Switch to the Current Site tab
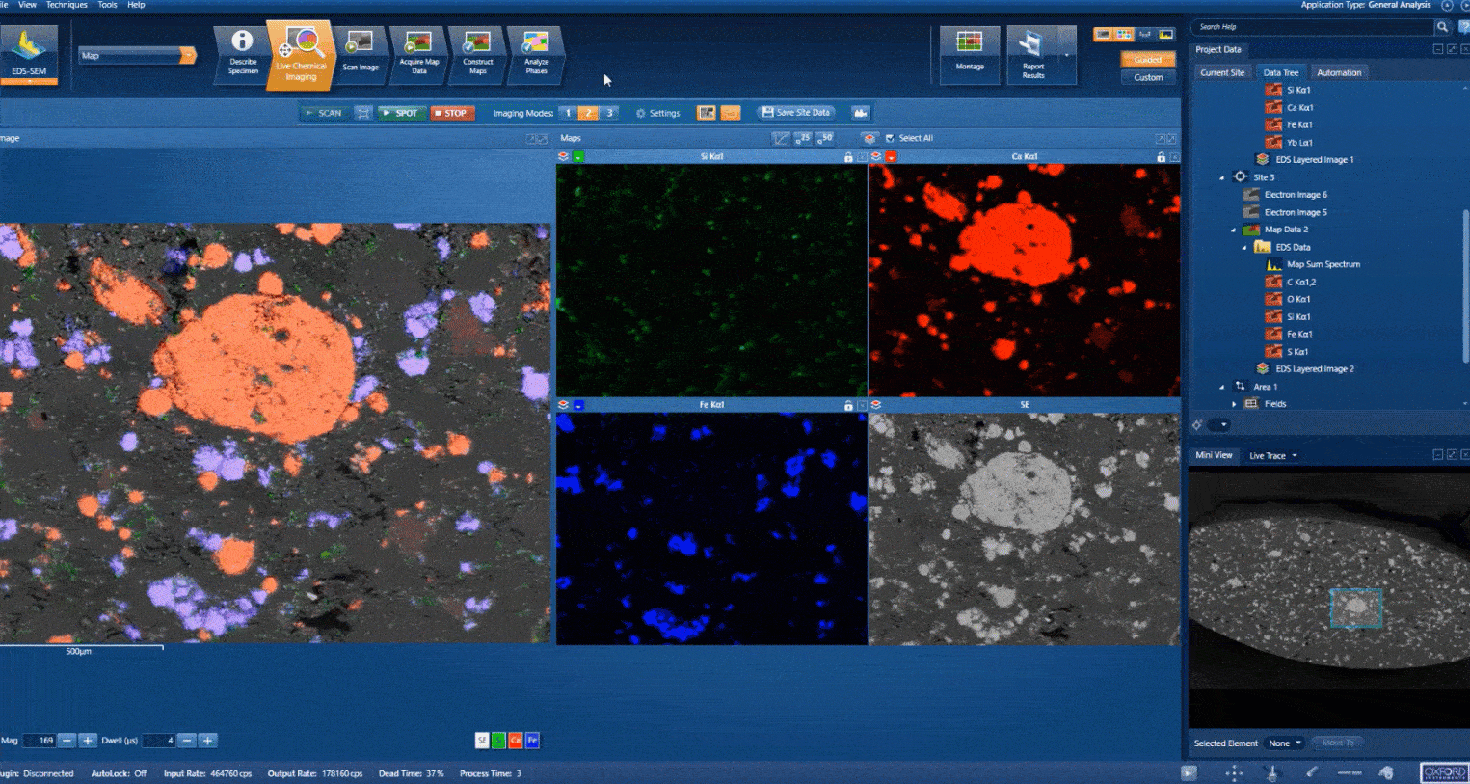Viewport: 1470px width, 784px height. [1222, 72]
